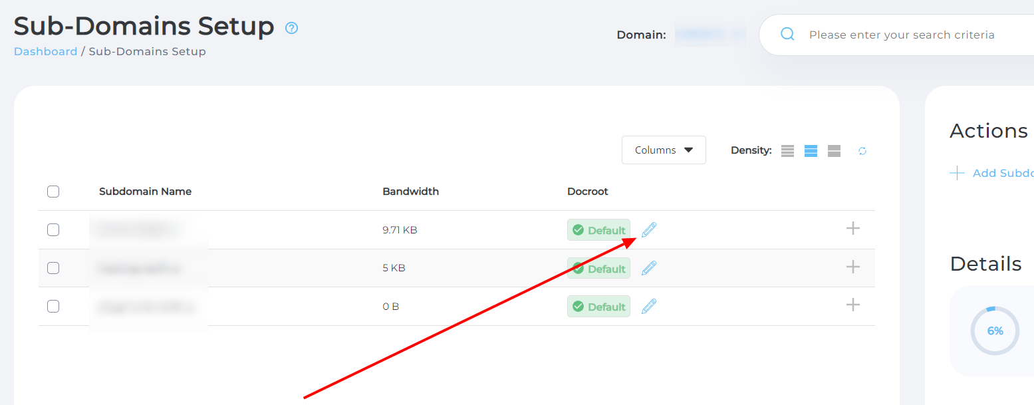Viewport: 1034px width, 405px height.
Task: Set table density to large
Action: tap(834, 151)
